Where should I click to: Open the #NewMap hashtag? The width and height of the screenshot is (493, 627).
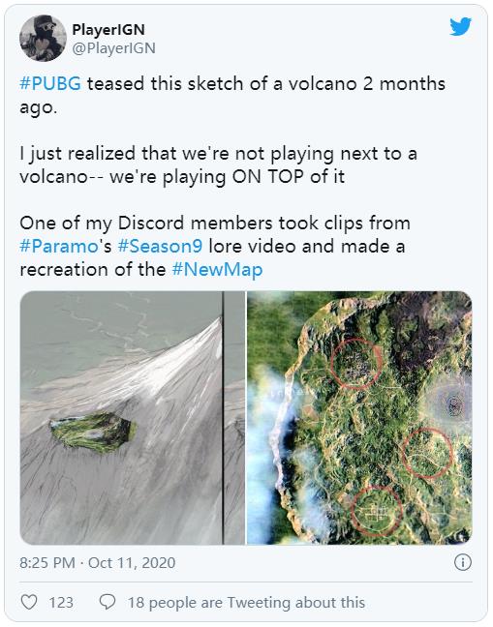coord(217,270)
